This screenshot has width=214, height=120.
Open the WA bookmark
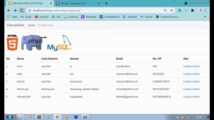(x=56, y=17)
